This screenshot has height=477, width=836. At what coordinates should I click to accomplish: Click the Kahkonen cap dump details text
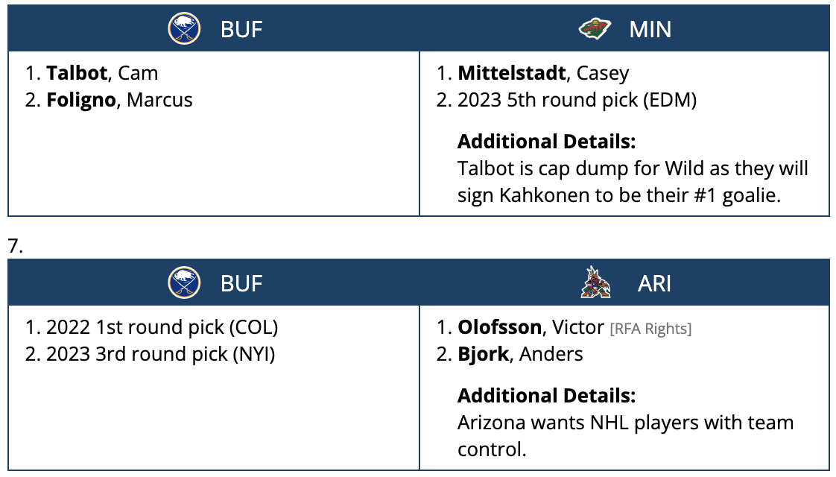tap(633, 182)
